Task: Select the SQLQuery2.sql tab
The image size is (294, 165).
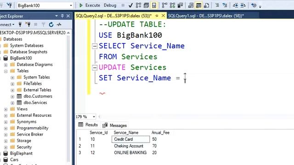Action: (x=113, y=16)
